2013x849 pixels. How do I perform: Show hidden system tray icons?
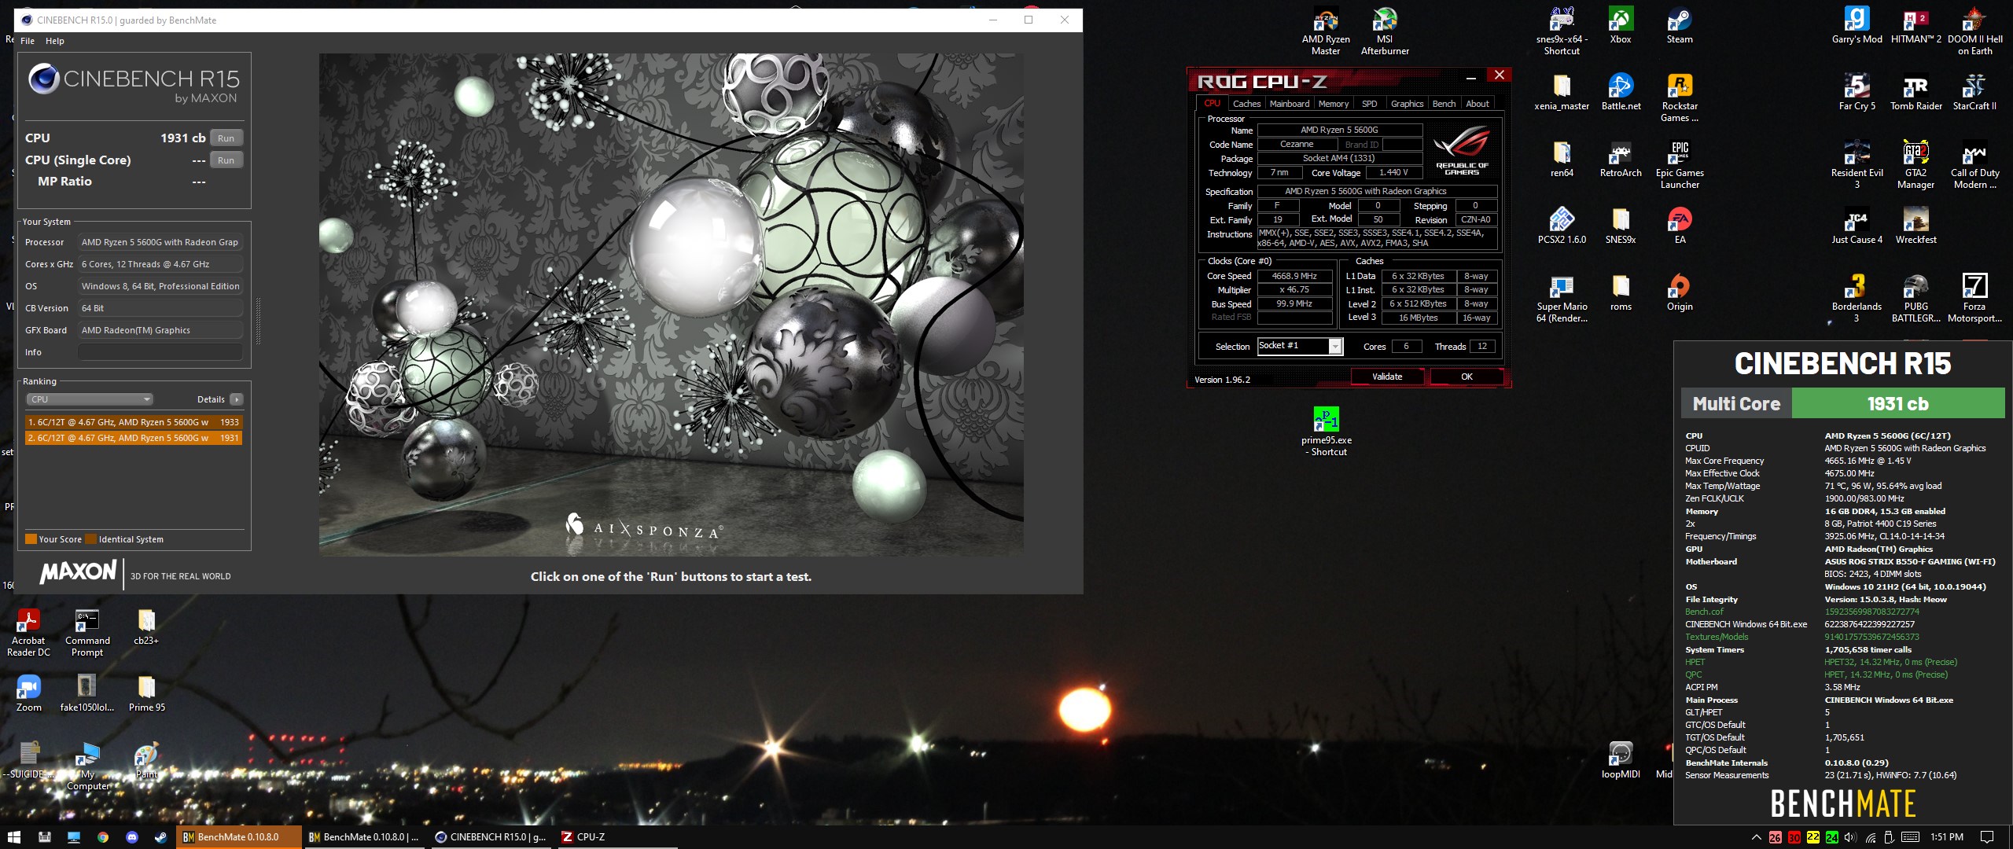tap(1756, 837)
